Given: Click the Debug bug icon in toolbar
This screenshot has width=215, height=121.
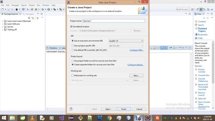Looking at the screenshot, I should coord(43,9).
